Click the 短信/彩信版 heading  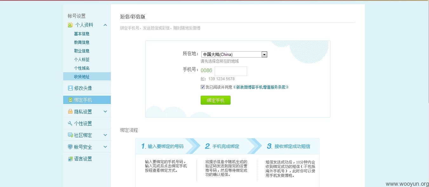(133, 17)
